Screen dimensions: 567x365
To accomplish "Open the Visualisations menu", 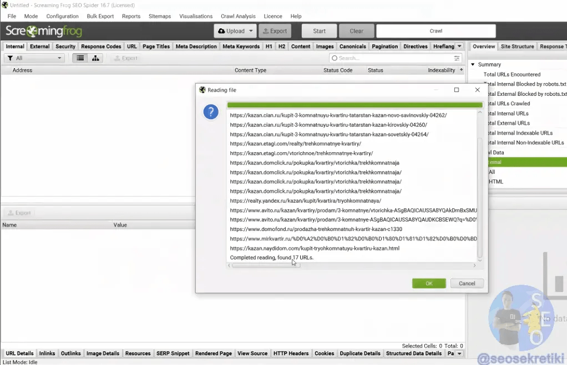I will [196, 16].
